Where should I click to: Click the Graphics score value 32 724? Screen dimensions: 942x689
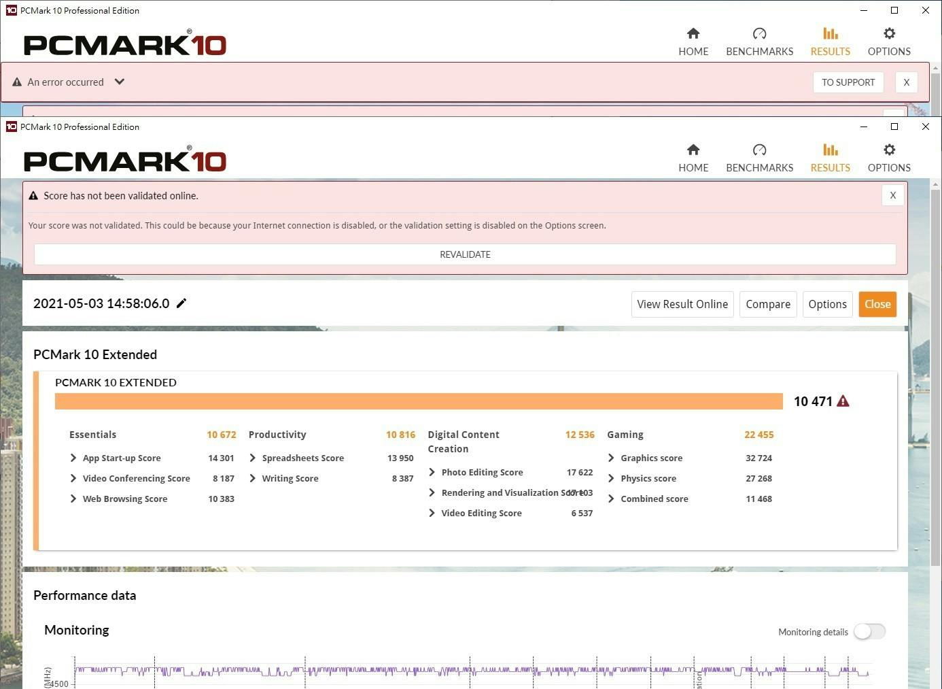(x=758, y=458)
